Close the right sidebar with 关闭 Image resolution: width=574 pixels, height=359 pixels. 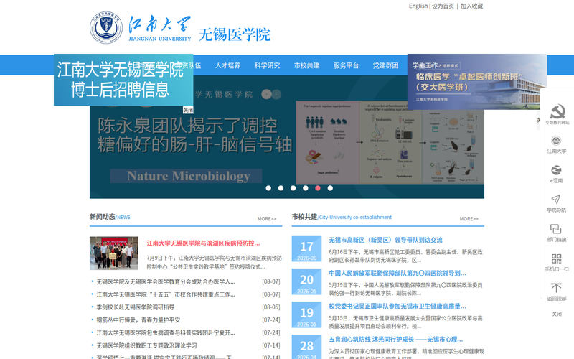coord(557,314)
